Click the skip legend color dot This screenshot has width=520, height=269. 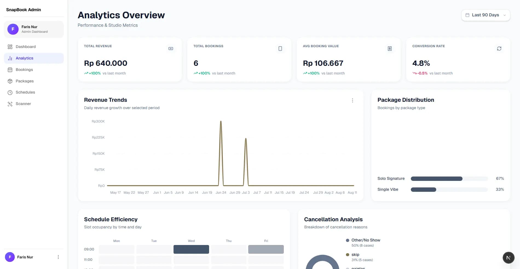coord(348,255)
